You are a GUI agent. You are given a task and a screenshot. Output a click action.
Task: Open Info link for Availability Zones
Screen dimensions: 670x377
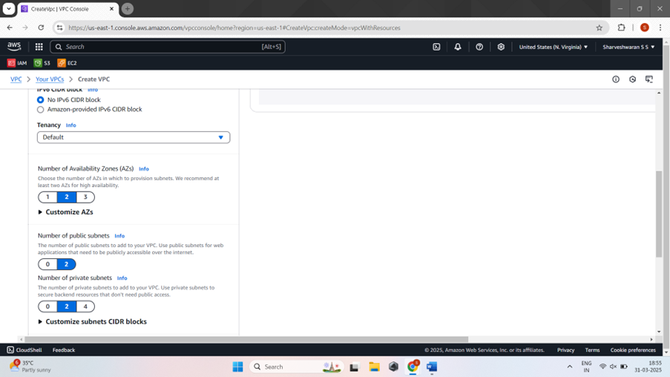coord(144,169)
